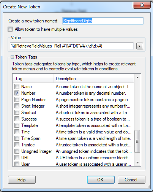Click the token name input field

pyautogui.click(x=103, y=21)
